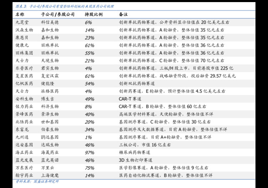Click the '海正药业' name cell
The image size is (268, 188).
tap(24, 152)
